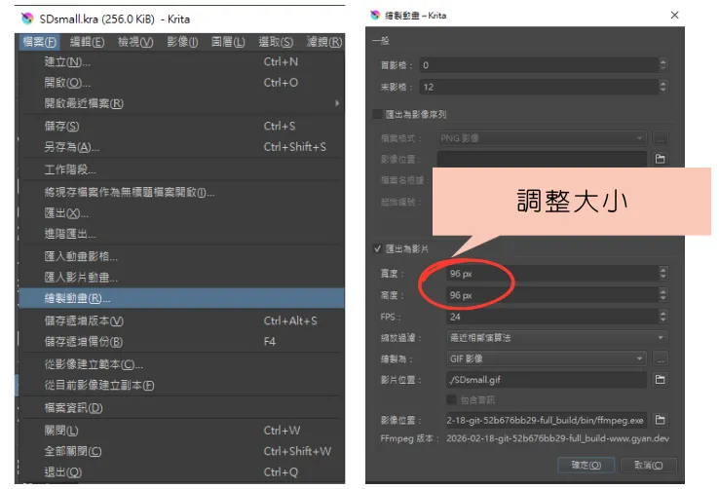This screenshot has width=719, height=489.
Task: Open the 編輯 menu in menu bar
Action: [87, 42]
